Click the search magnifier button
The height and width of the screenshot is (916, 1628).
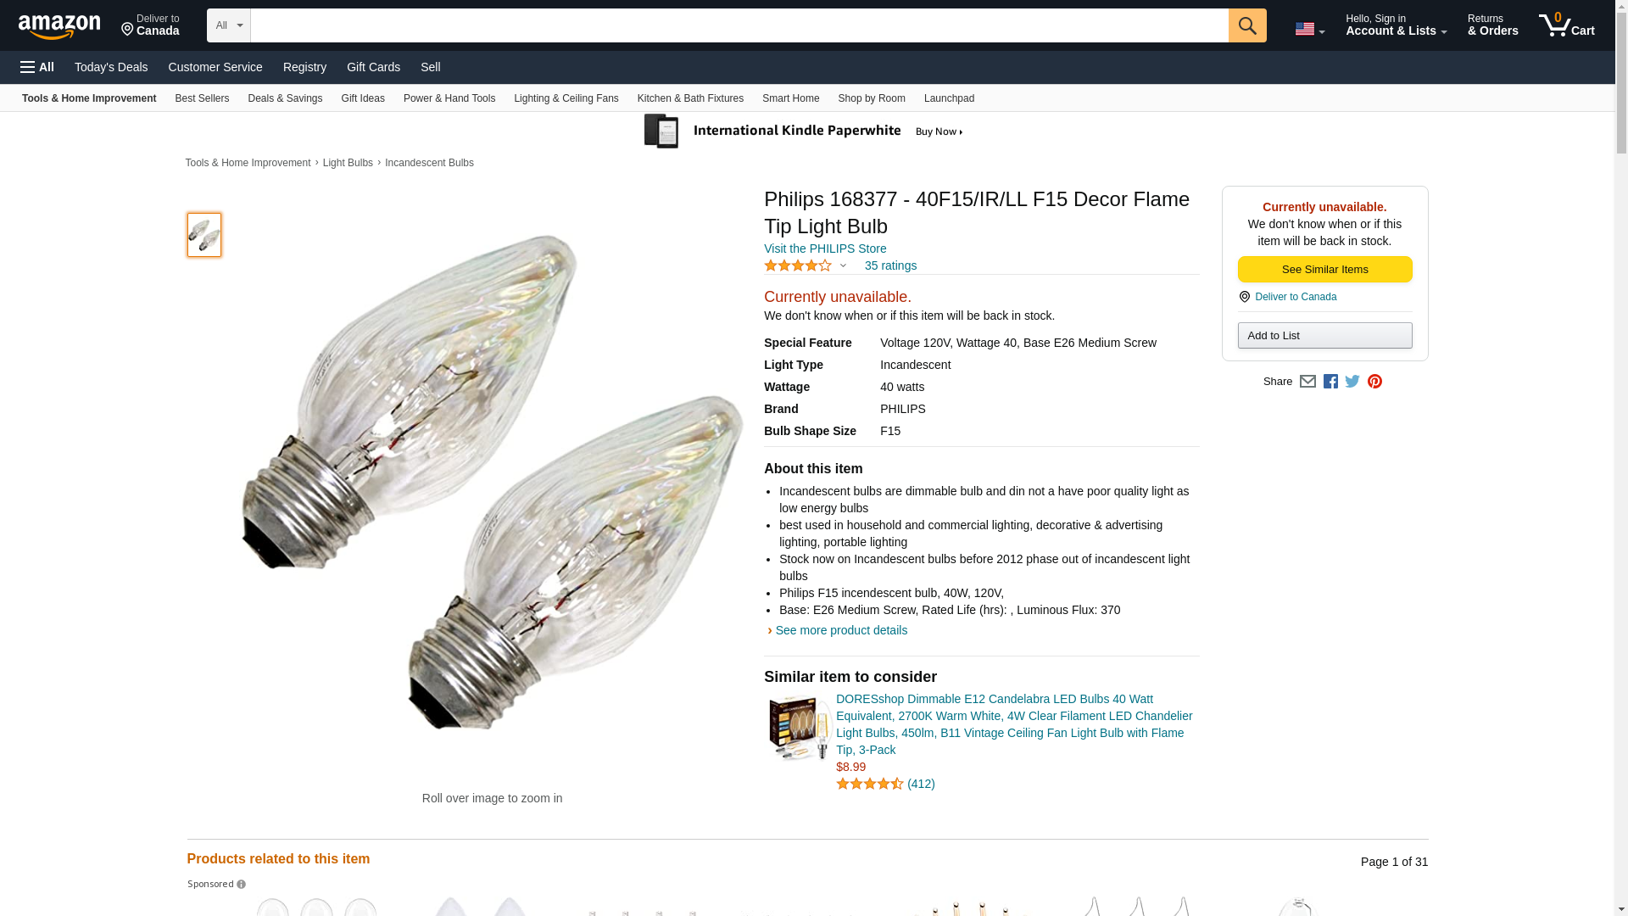[1246, 25]
